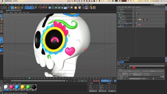Click constraint tag on Heart Subdivision Surface
This screenshot has width=167, height=94.
(x=137, y=23)
